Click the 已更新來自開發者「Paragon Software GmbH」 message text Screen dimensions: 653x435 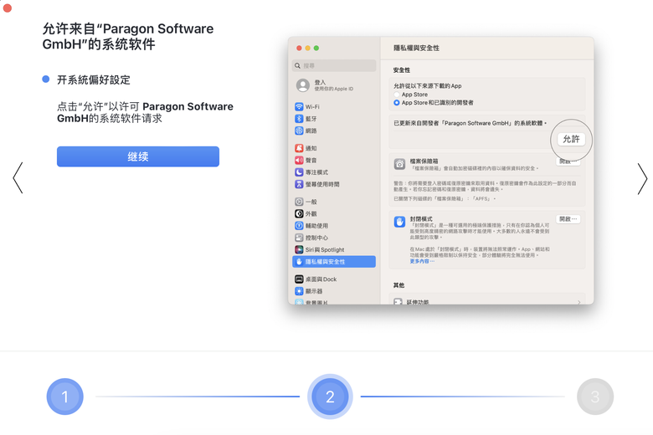coord(470,123)
